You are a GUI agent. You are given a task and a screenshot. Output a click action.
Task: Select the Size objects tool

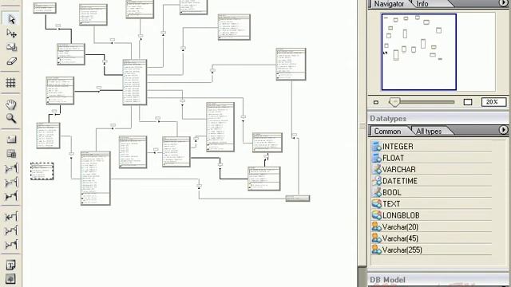(x=11, y=47)
